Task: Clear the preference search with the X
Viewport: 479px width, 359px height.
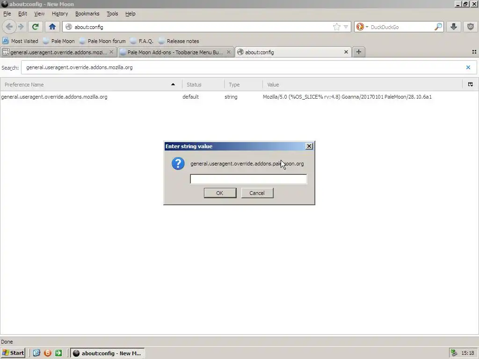Action: (x=468, y=67)
